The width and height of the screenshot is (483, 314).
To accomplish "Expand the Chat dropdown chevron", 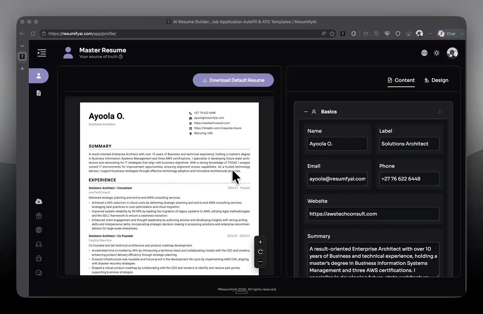I will [x=462, y=34].
